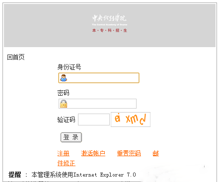Click the Central Academy of Drama calligraphy logo
The width and height of the screenshot is (220, 182).
(109, 18)
